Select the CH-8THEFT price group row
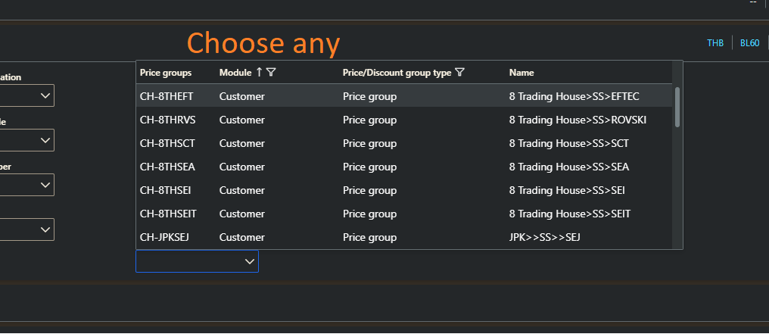Image resolution: width=769 pixels, height=334 pixels. [x=404, y=97]
